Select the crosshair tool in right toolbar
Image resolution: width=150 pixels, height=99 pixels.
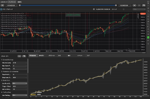pos(148,6)
